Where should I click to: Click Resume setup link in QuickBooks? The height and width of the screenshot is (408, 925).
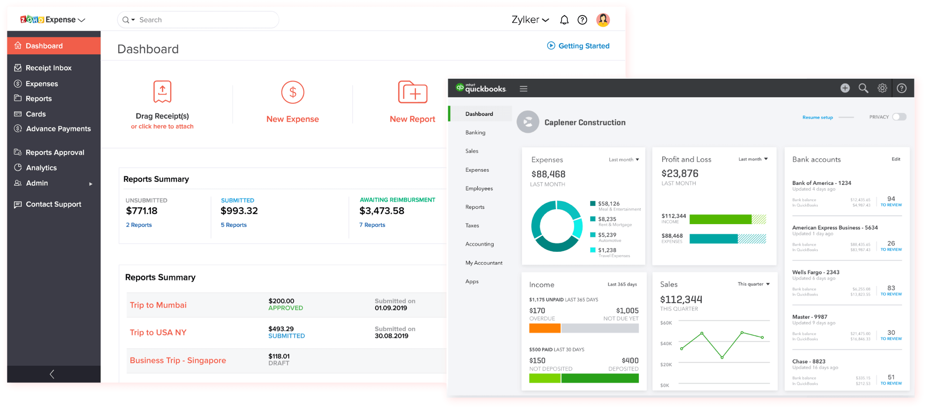pyautogui.click(x=818, y=117)
